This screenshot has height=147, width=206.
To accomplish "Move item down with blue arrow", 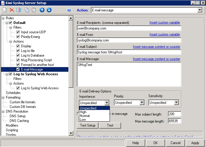I will coord(49,10).
